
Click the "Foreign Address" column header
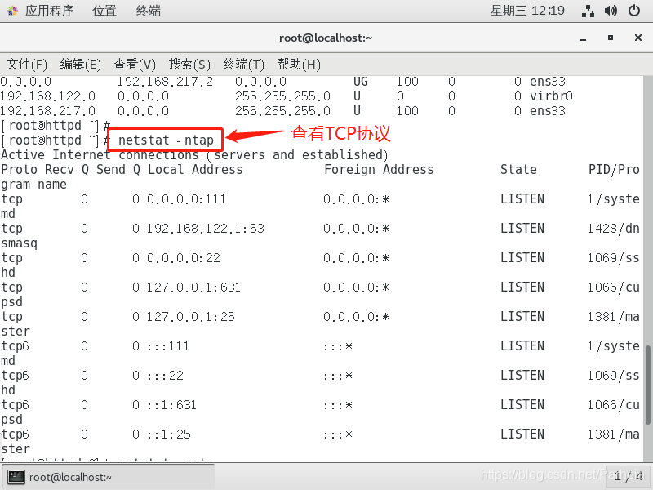coord(379,170)
